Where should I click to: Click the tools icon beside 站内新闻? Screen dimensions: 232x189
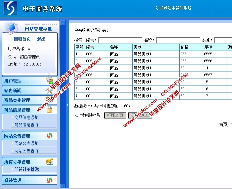pos(49,90)
